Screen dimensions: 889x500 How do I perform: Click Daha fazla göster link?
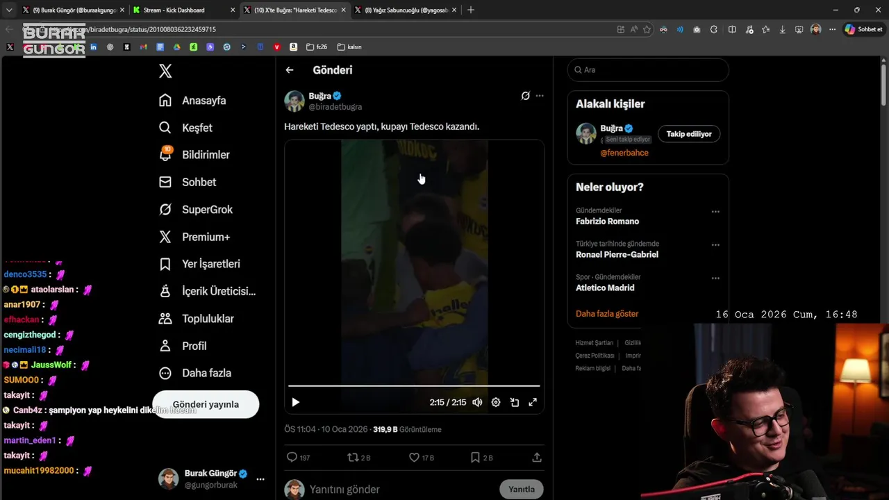(x=607, y=314)
